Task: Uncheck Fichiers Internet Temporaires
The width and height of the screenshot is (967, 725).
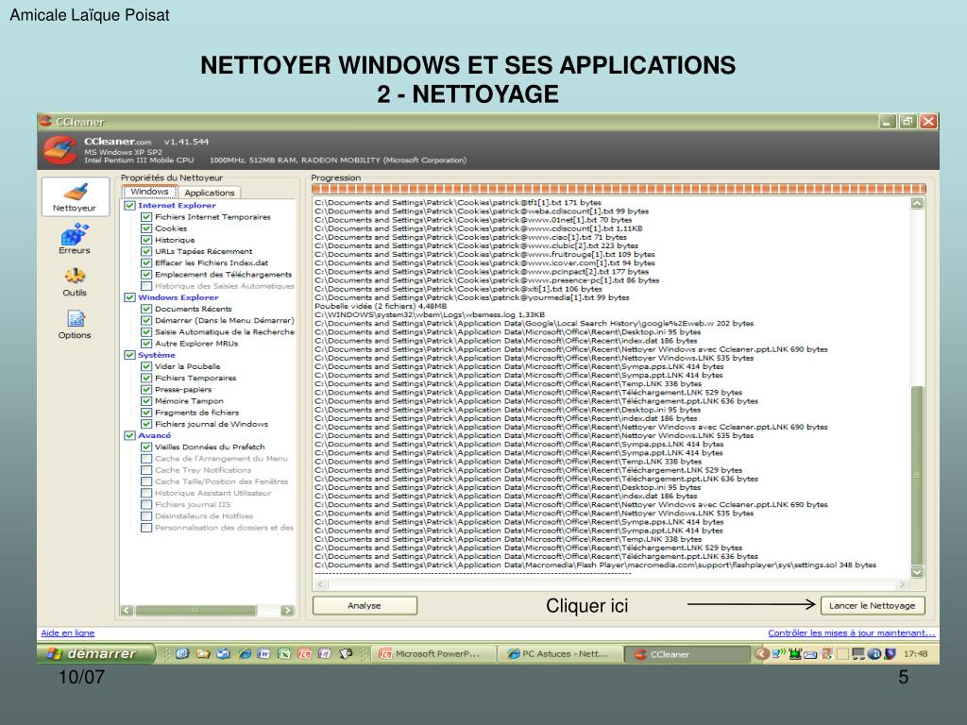Action: click(x=146, y=217)
